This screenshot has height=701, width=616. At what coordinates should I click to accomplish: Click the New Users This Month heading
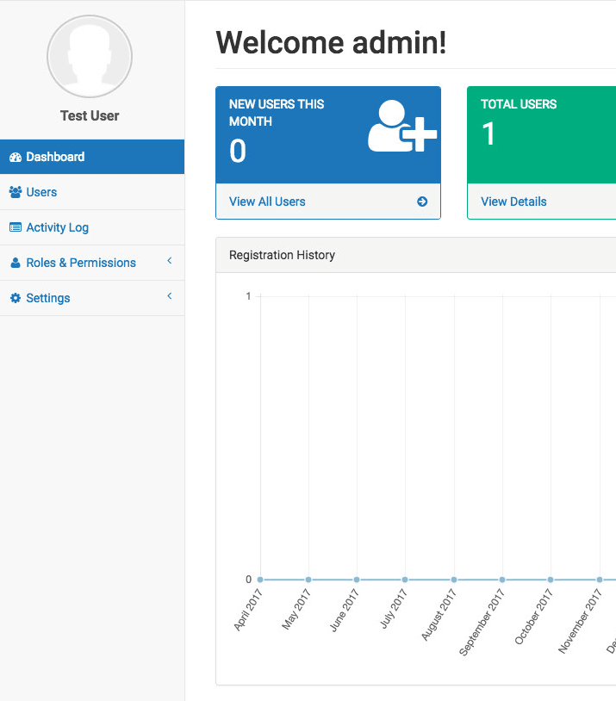277,113
